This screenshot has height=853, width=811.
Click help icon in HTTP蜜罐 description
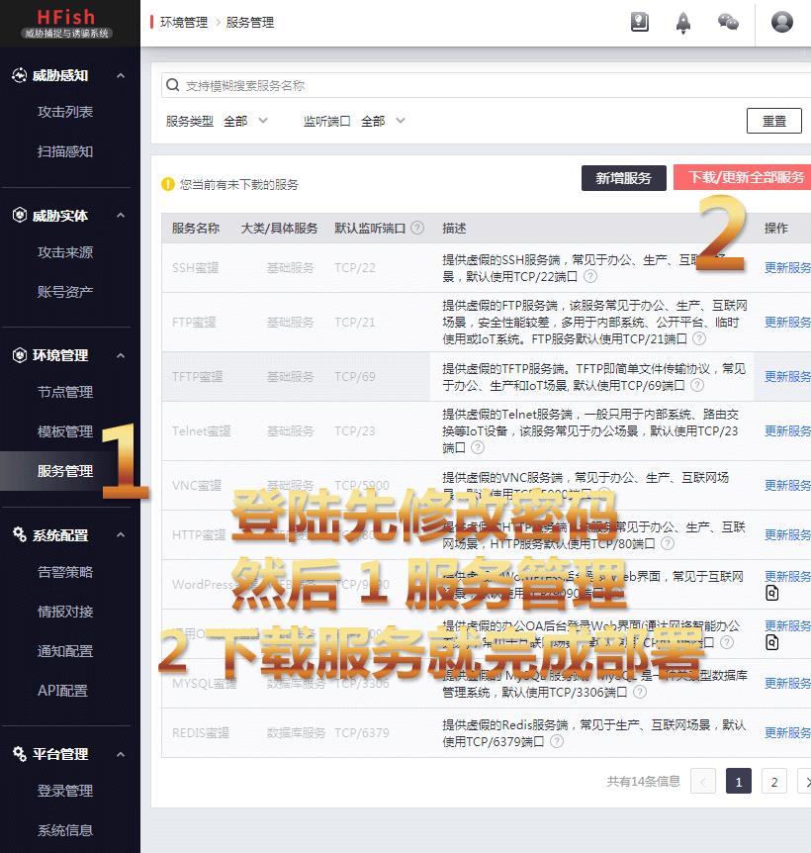coord(668,543)
